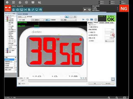
Task: Click the blue display button beside master dropdown
Action: tap(48, 20)
